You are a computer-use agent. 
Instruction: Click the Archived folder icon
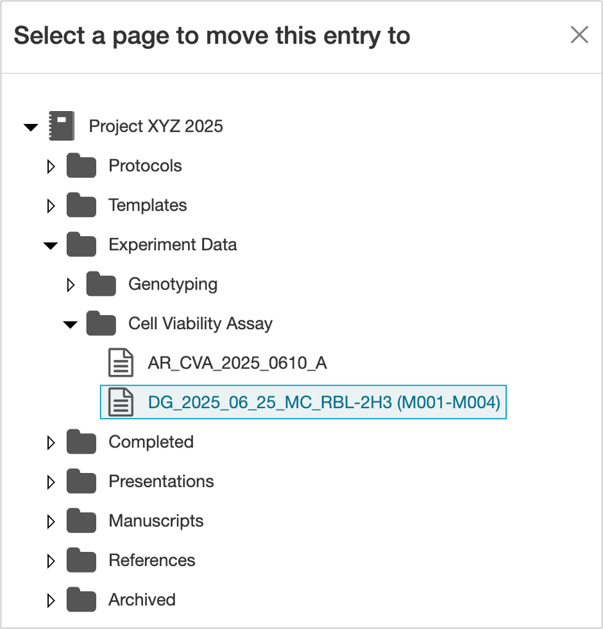[81, 599]
